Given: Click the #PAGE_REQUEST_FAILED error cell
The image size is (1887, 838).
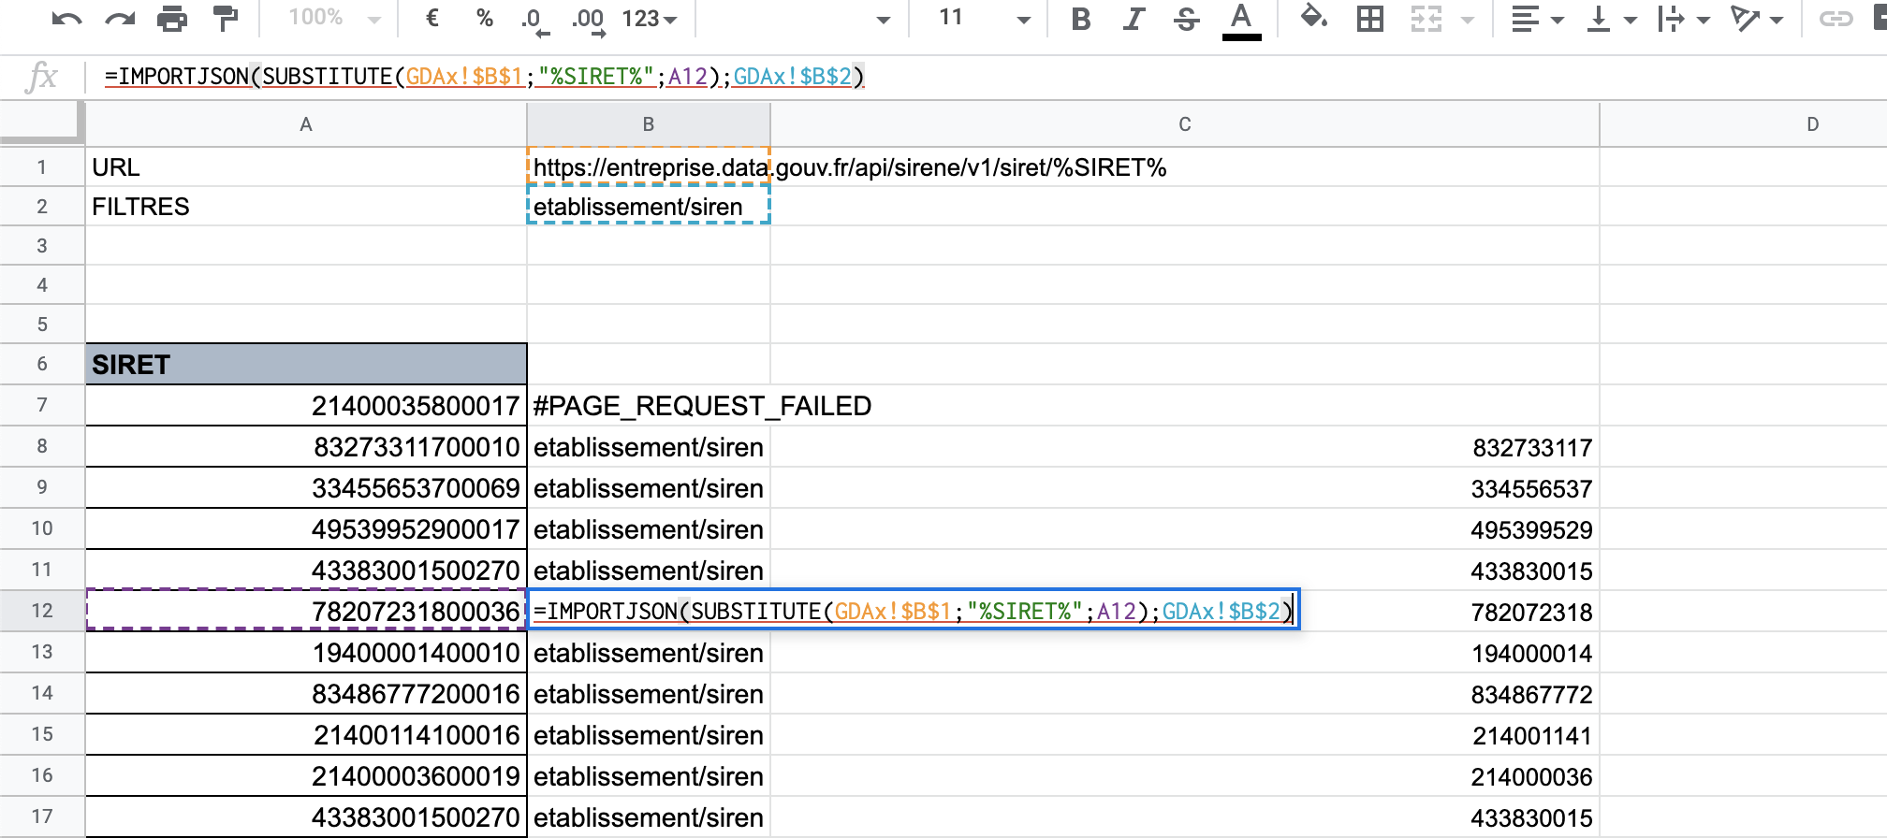Looking at the screenshot, I should coord(702,406).
